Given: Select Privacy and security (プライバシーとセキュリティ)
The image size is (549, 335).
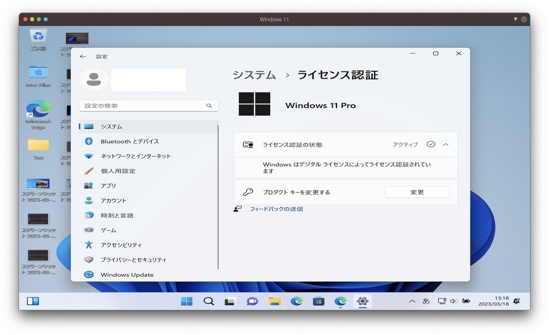Looking at the screenshot, I should [x=148, y=259].
